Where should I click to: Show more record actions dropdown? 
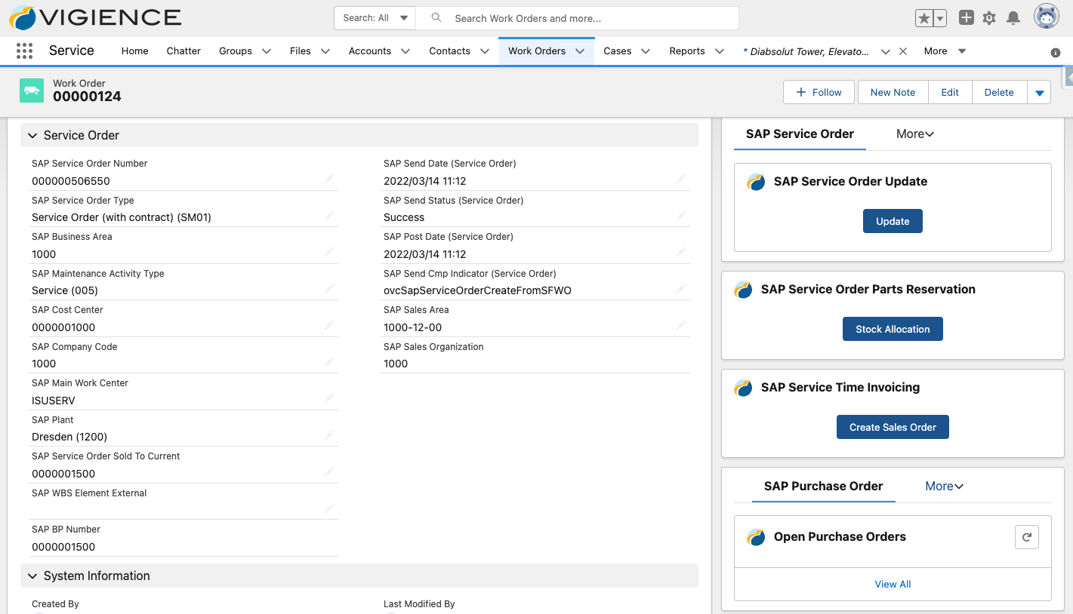(1039, 93)
